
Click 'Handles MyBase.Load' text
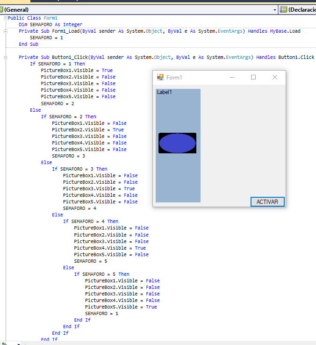tap(274, 31)
